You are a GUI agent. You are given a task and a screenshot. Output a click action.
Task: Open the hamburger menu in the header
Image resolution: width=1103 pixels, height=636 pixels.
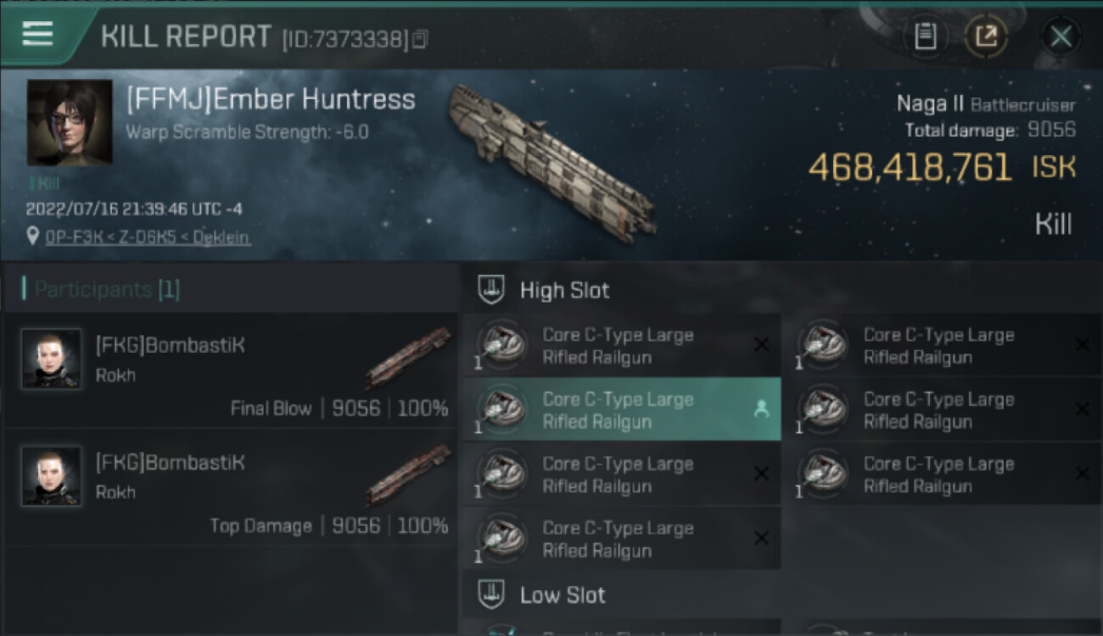(x=37, y=34)
